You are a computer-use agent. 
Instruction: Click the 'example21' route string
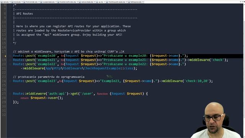coord(47,60)
